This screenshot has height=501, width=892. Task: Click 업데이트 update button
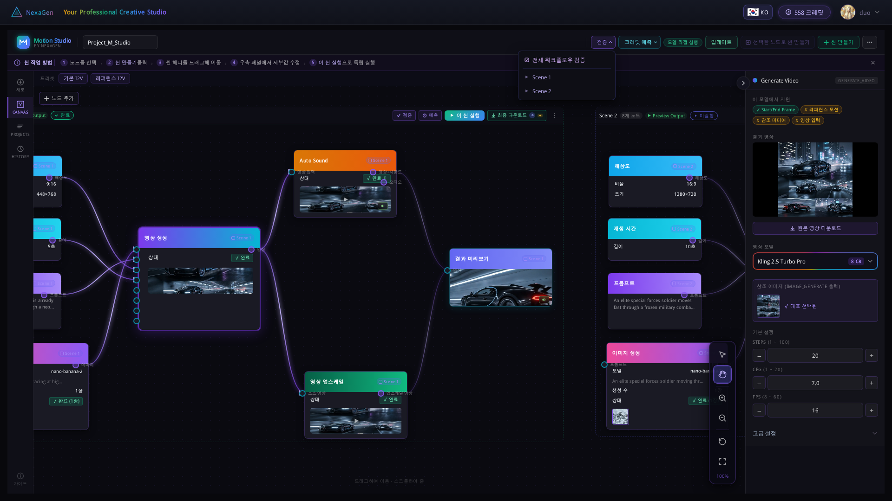pyautogui.click(x=721, y=42)
